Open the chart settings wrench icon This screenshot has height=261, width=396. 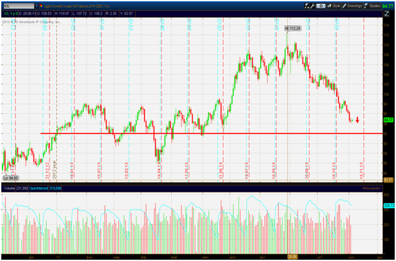[313, 6]
